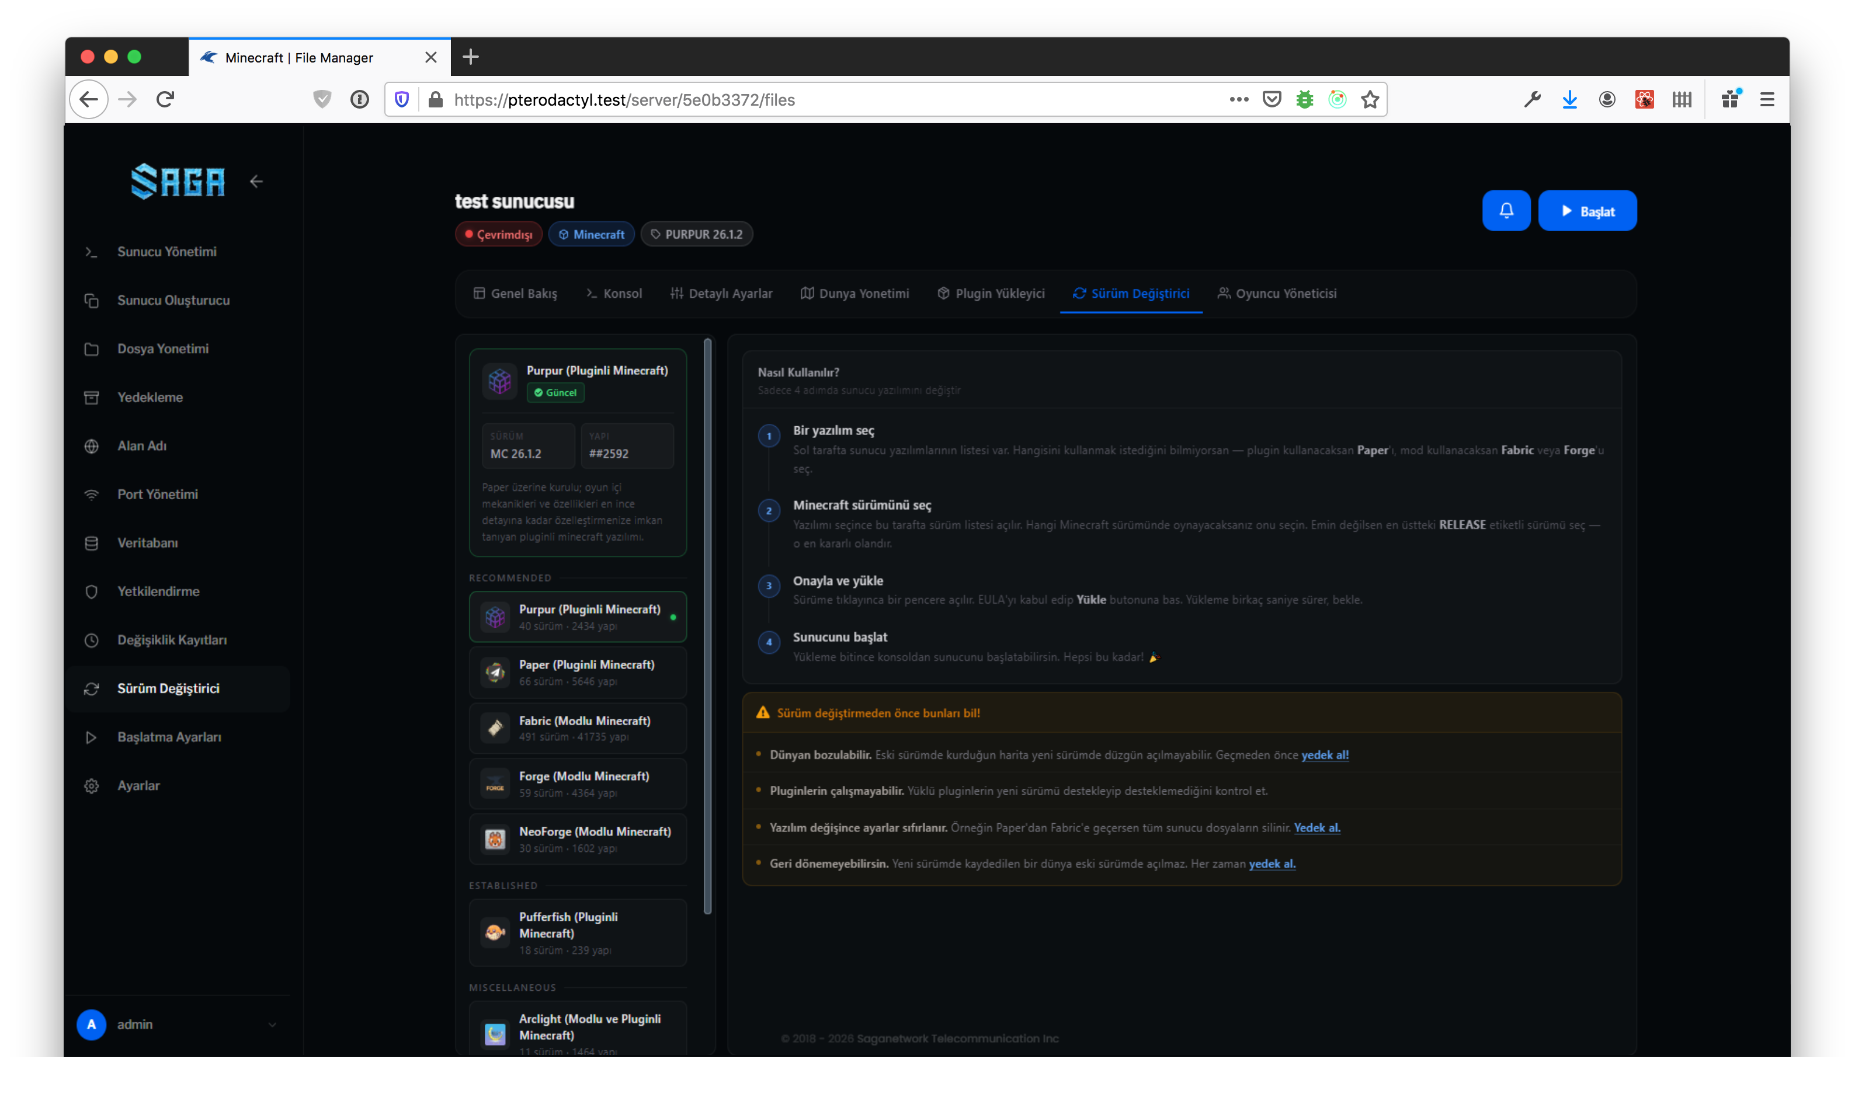Open Dunya Yonetimi tab
1855x1114 pixels.
(854, 294)
